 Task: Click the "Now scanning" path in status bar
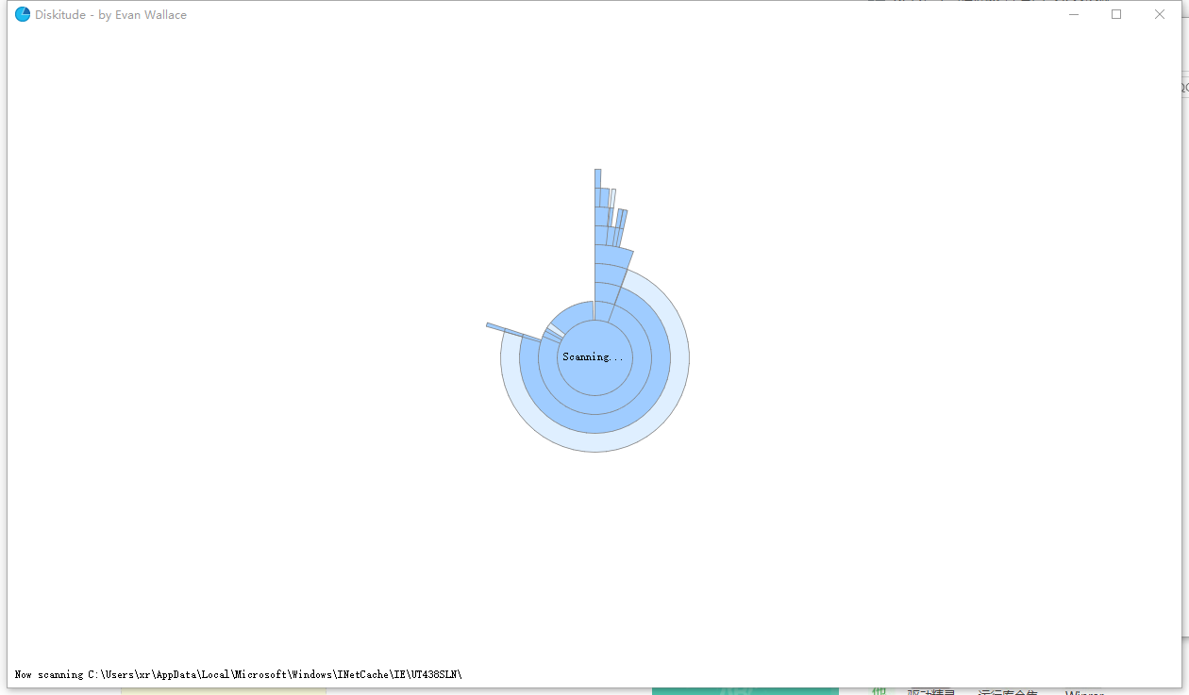point(238,674)
